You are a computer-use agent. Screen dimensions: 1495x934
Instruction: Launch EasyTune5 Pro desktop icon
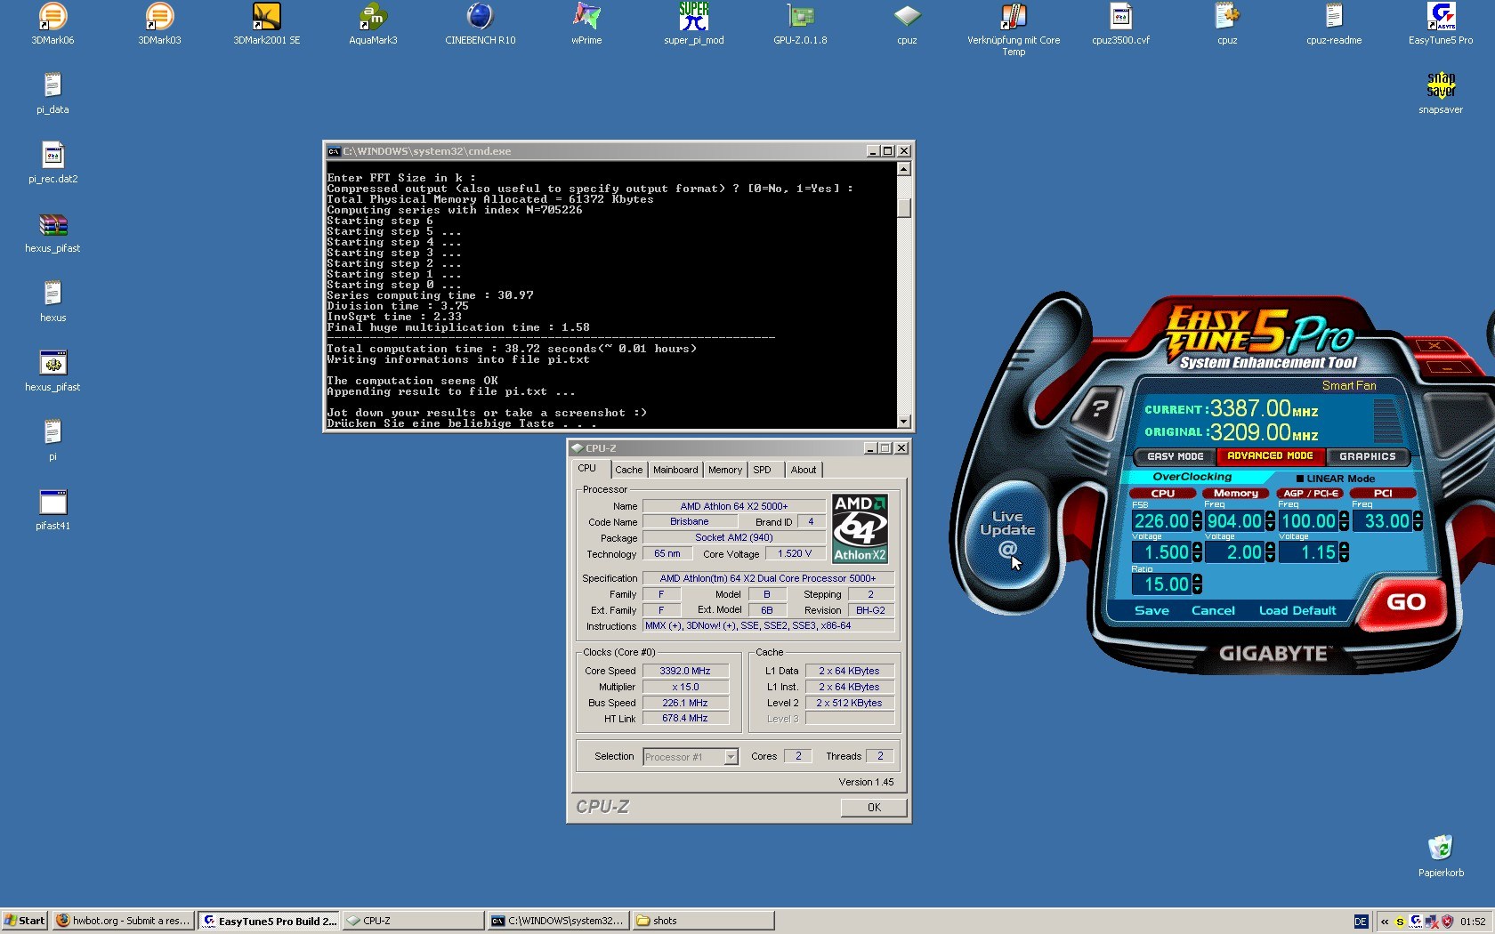pos(1441,24)
